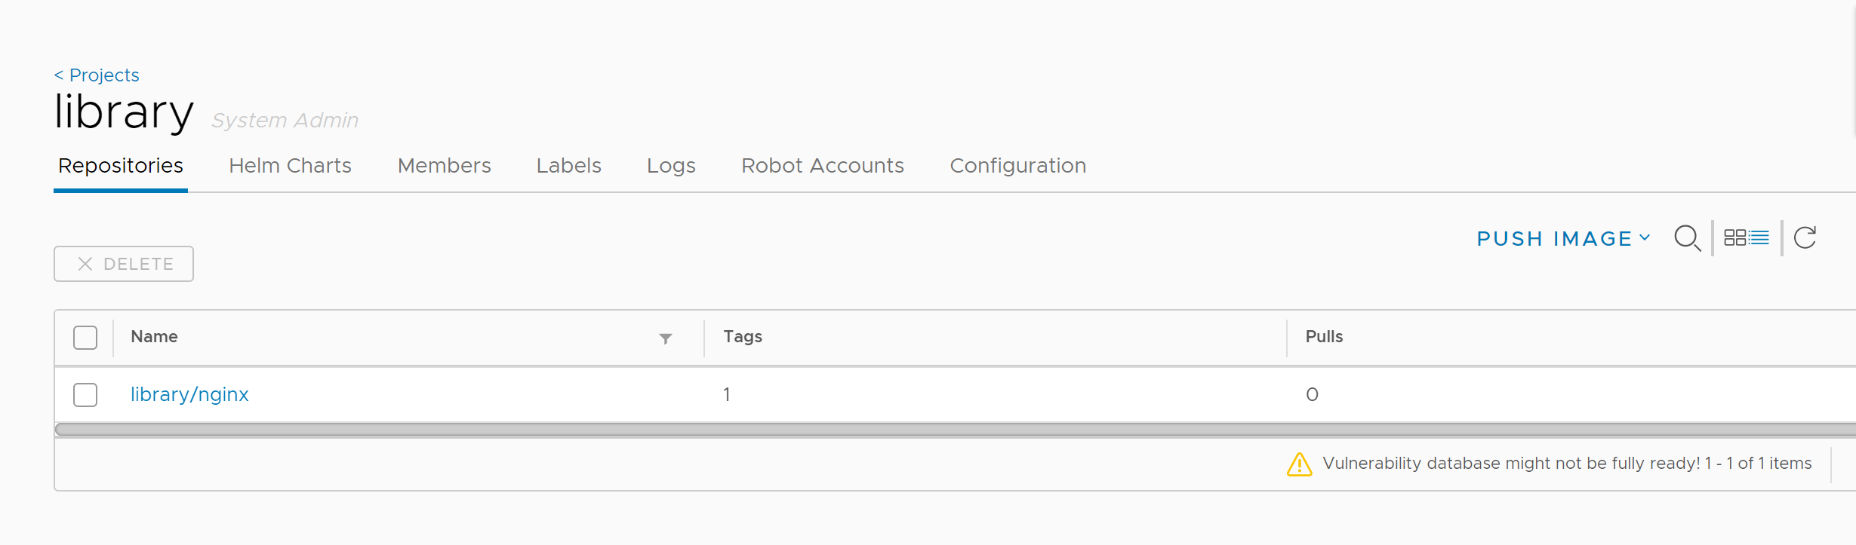Click the vulnerability warning triangle

pyautogui.click(x=1300, y=464)
